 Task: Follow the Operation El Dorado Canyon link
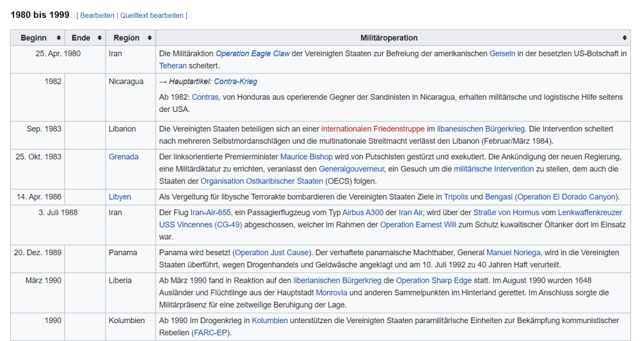[x=567, y=197]
